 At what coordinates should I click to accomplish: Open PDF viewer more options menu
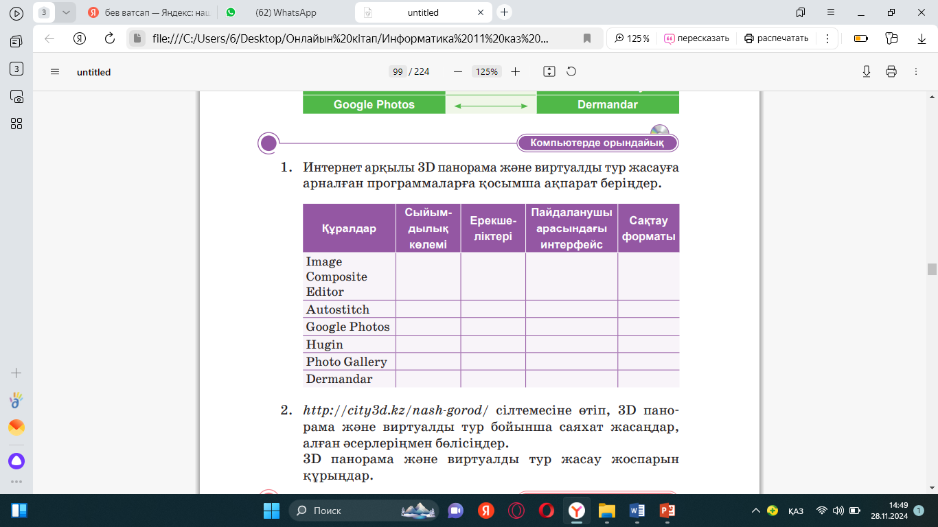coord(916,71)
